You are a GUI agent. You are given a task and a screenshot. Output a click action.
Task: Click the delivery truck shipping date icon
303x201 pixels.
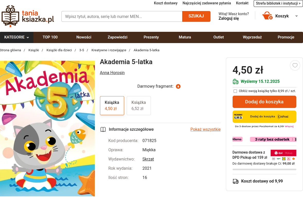[x=235, y=82]
